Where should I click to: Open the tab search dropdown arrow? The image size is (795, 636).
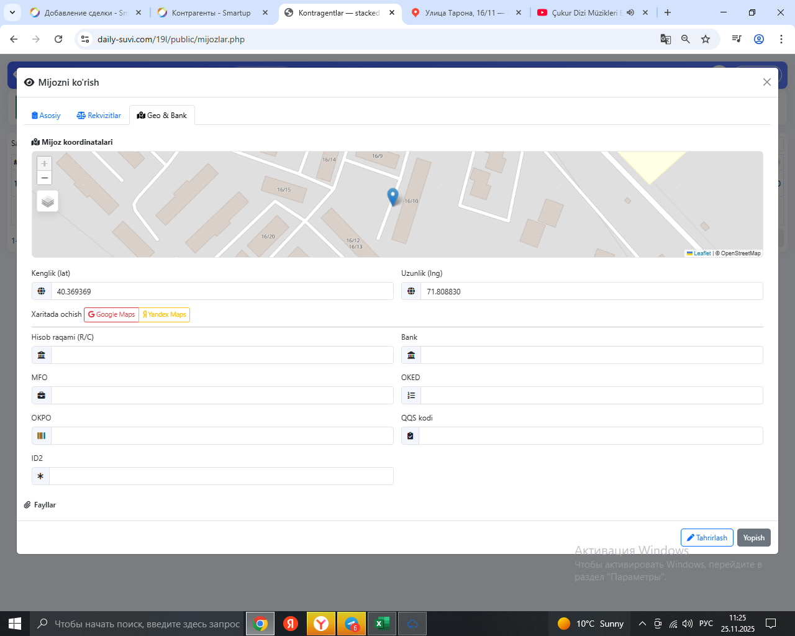click(x=12, y=12)
